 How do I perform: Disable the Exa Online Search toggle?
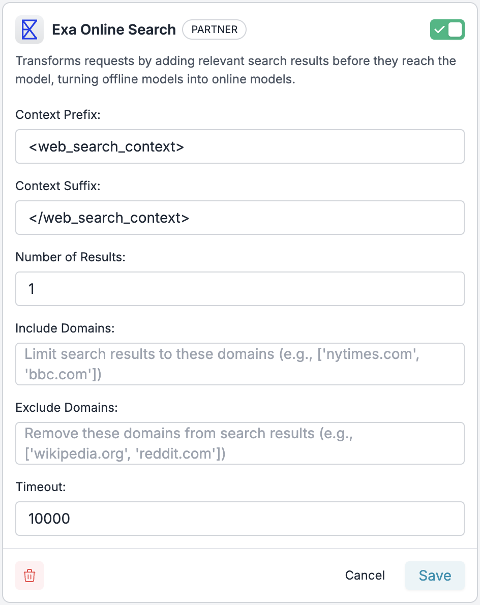447,29
